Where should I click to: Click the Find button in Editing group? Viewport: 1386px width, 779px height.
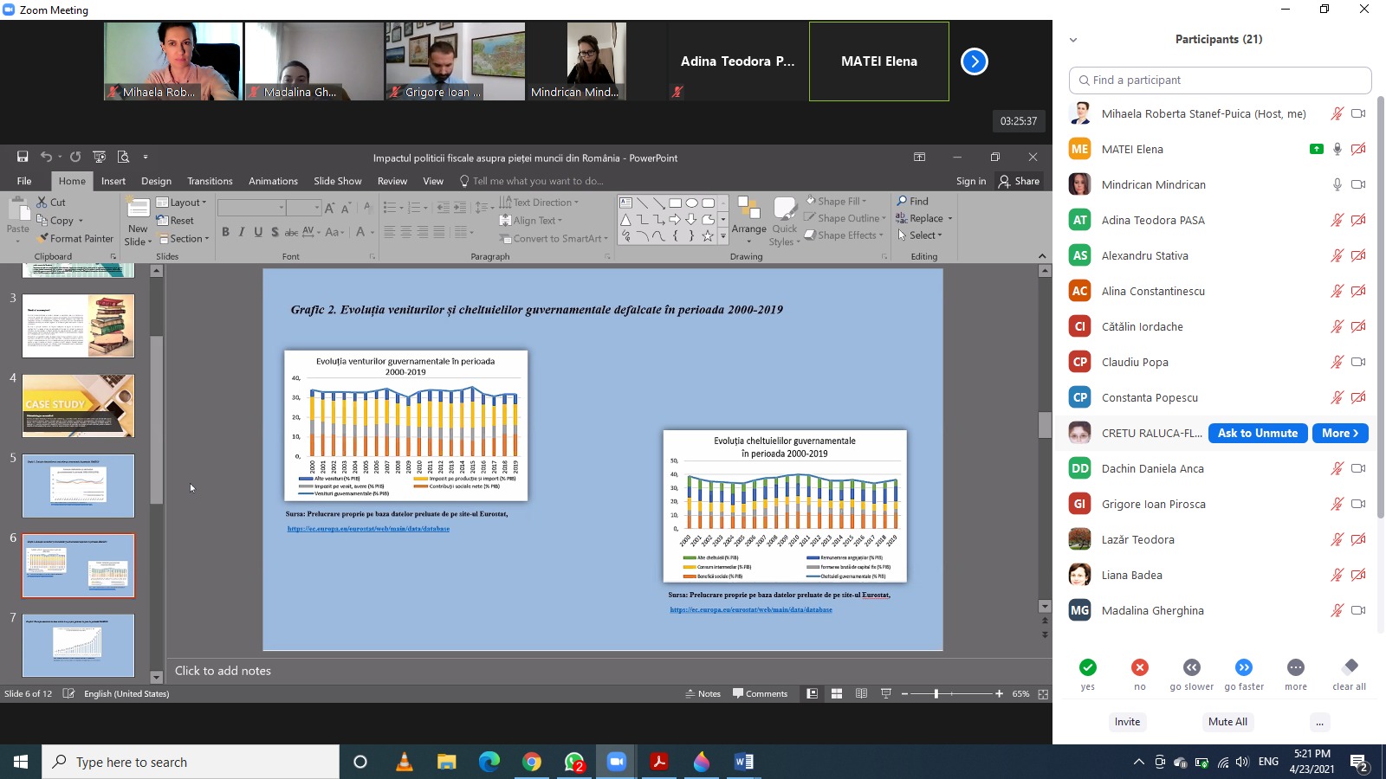(912, 201)
